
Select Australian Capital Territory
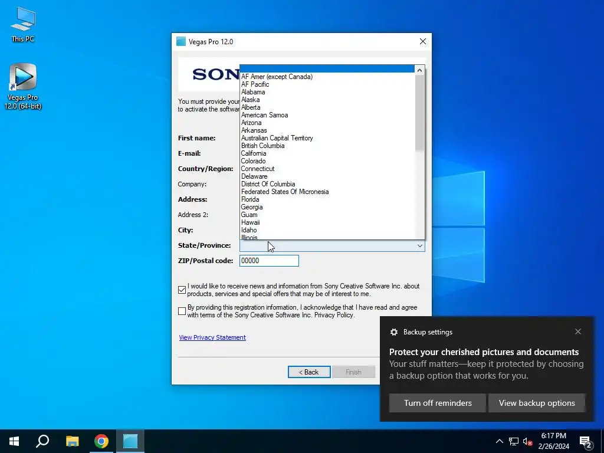(x=327, y=138)
